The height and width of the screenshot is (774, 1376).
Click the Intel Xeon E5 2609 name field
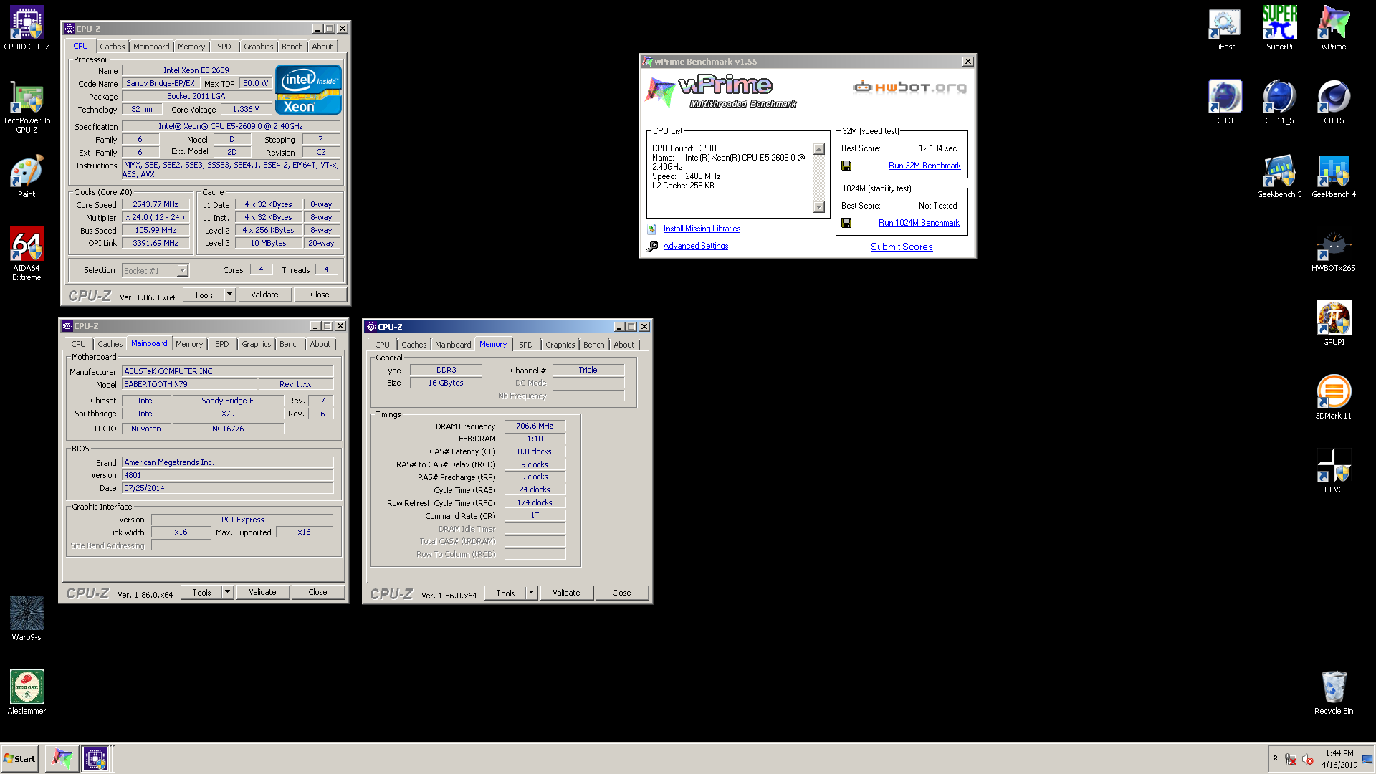click(196, 70)
